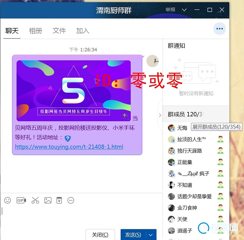
Task: Click the 暂时没有新通知 text
Action: (196, 94)
